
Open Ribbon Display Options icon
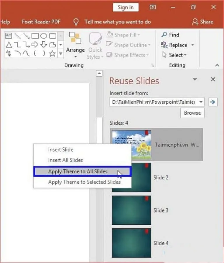153,7
